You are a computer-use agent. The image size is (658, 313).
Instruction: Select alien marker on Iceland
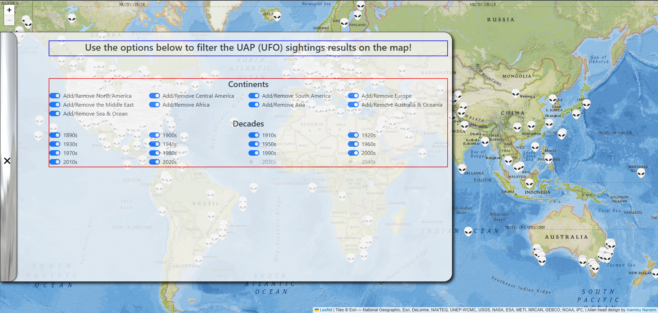[x=277, y=16]
